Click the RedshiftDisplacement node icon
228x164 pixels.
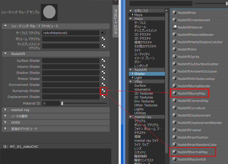(174, 116)
